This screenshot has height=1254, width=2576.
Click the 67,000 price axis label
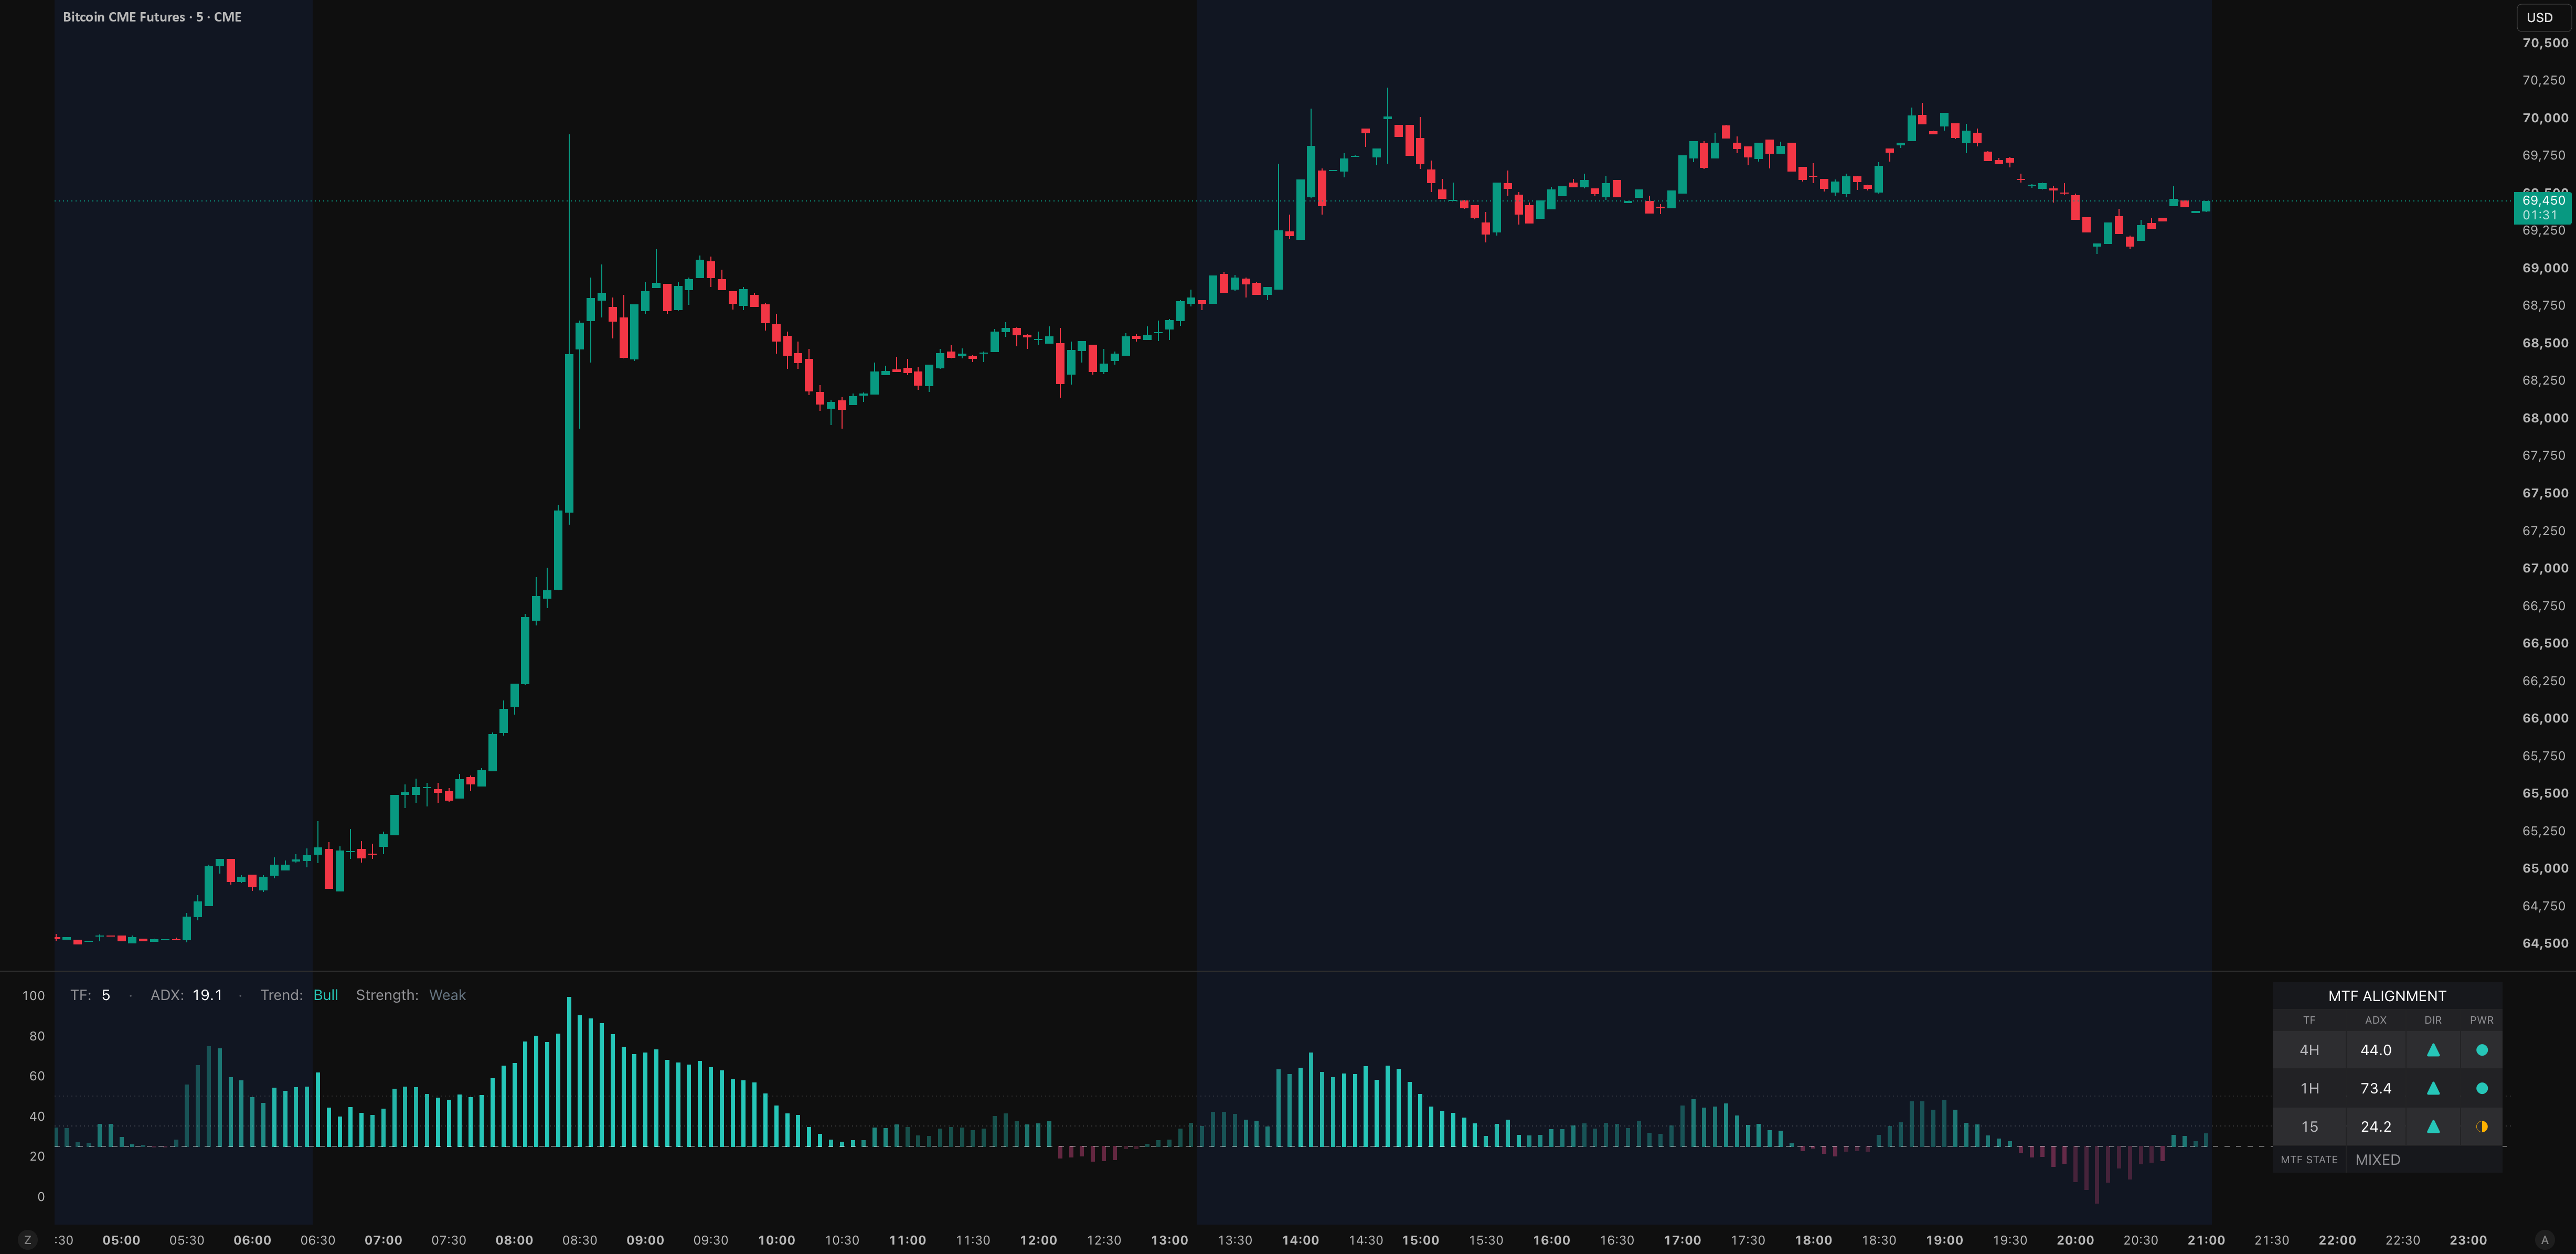pos(2545,568)
